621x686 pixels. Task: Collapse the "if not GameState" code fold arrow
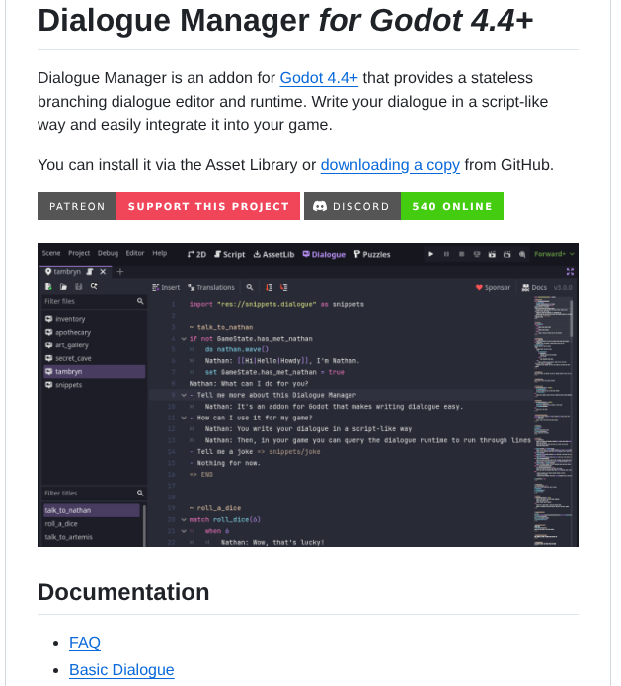[184, 339]
